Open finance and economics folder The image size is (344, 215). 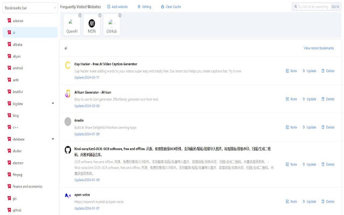(x=30, y=186)
